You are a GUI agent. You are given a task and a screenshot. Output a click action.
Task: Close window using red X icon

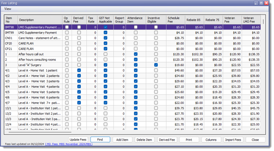pos(267,3)
